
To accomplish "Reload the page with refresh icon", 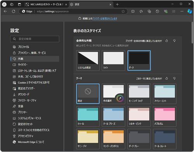I will point(14,11).
